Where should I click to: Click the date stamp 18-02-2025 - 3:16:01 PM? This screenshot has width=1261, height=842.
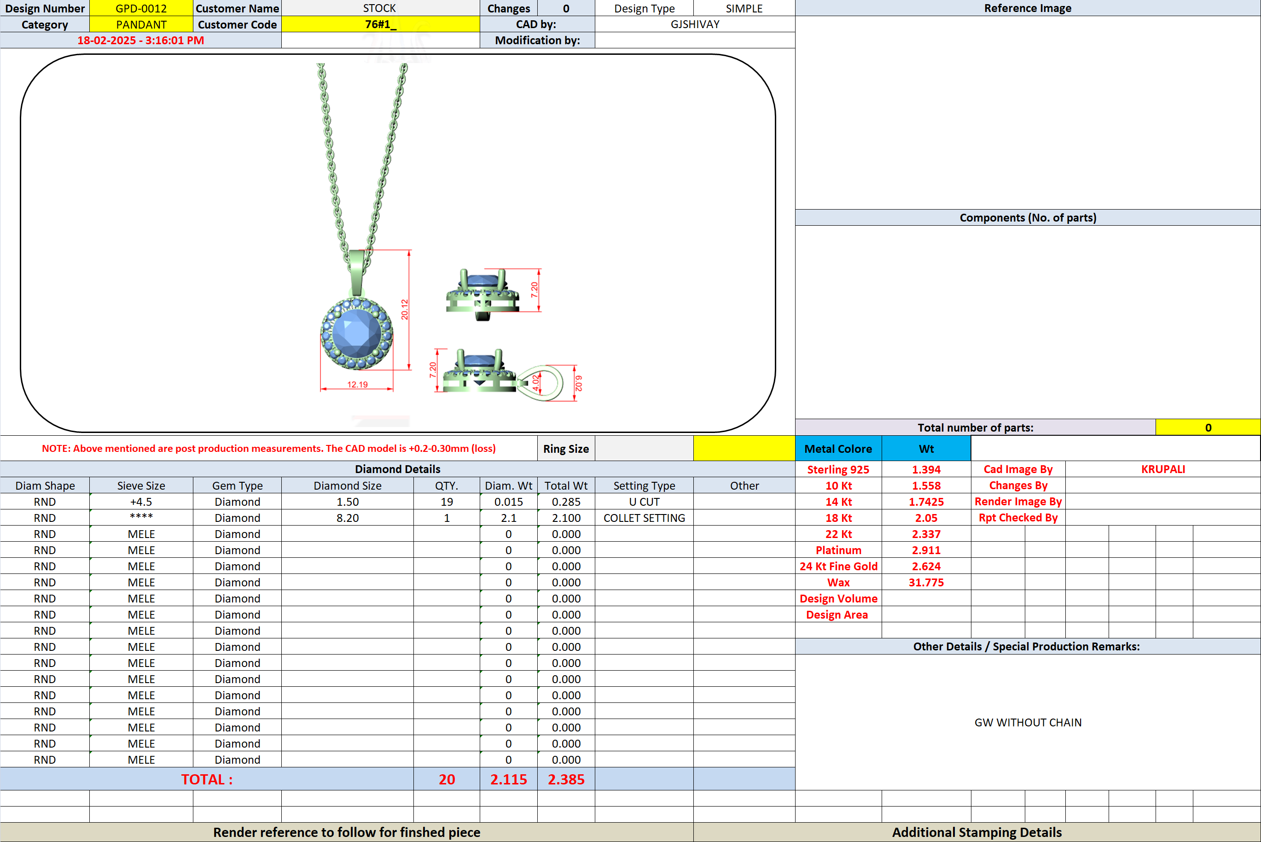[x=140, y=40]
